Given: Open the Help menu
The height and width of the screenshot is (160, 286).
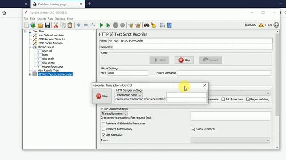Looking at the screenshot, I should coord(70,19).
